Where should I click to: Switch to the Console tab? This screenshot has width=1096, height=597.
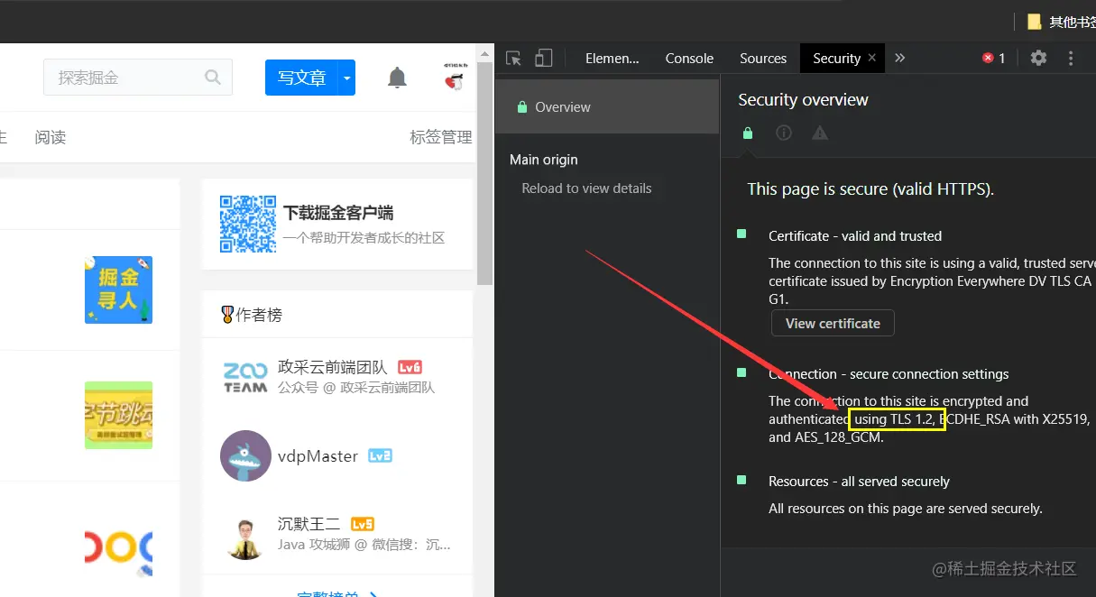tap(689, 59)
